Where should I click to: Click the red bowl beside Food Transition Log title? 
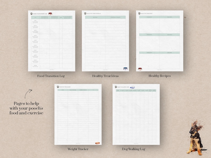(50, 14)
